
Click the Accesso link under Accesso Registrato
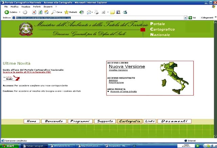(113, 80)
